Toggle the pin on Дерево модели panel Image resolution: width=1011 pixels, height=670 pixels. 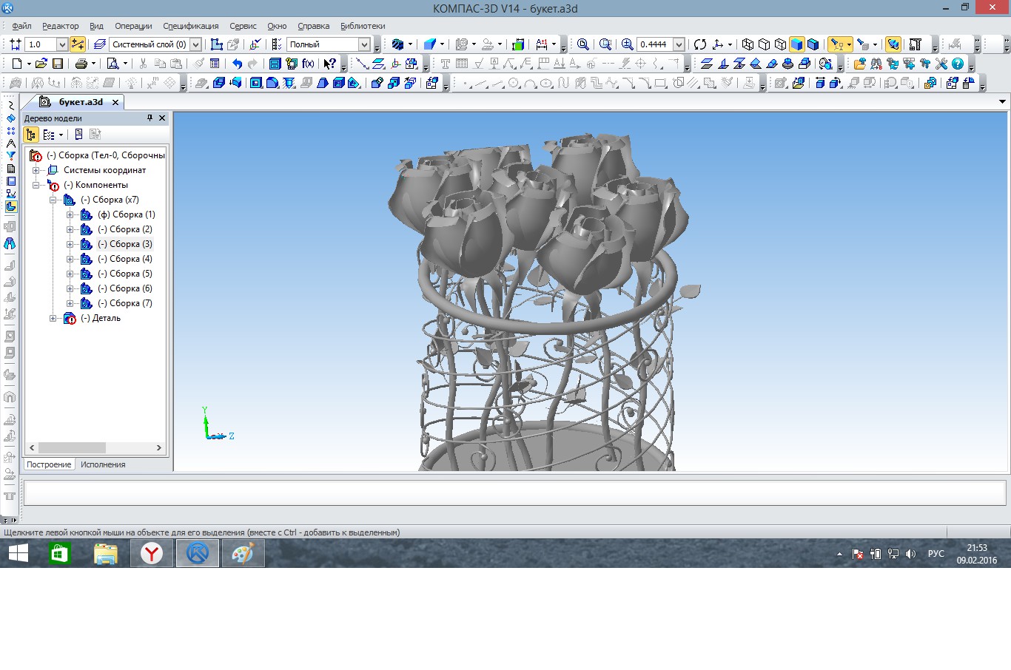pyautogui.click(x=150, y=118)
